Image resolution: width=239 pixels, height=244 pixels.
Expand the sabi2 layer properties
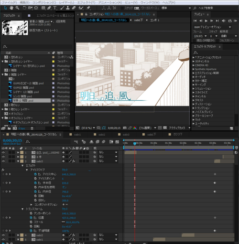click(18, 235)
